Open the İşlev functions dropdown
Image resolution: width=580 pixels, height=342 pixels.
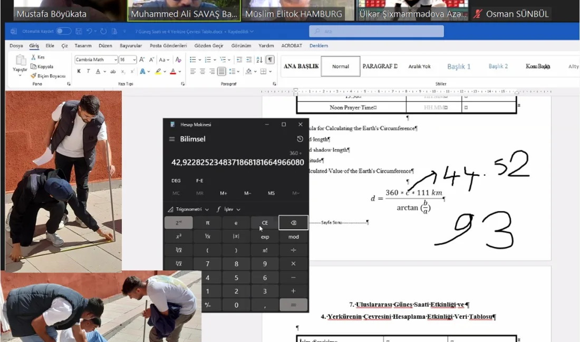point(229,209)
